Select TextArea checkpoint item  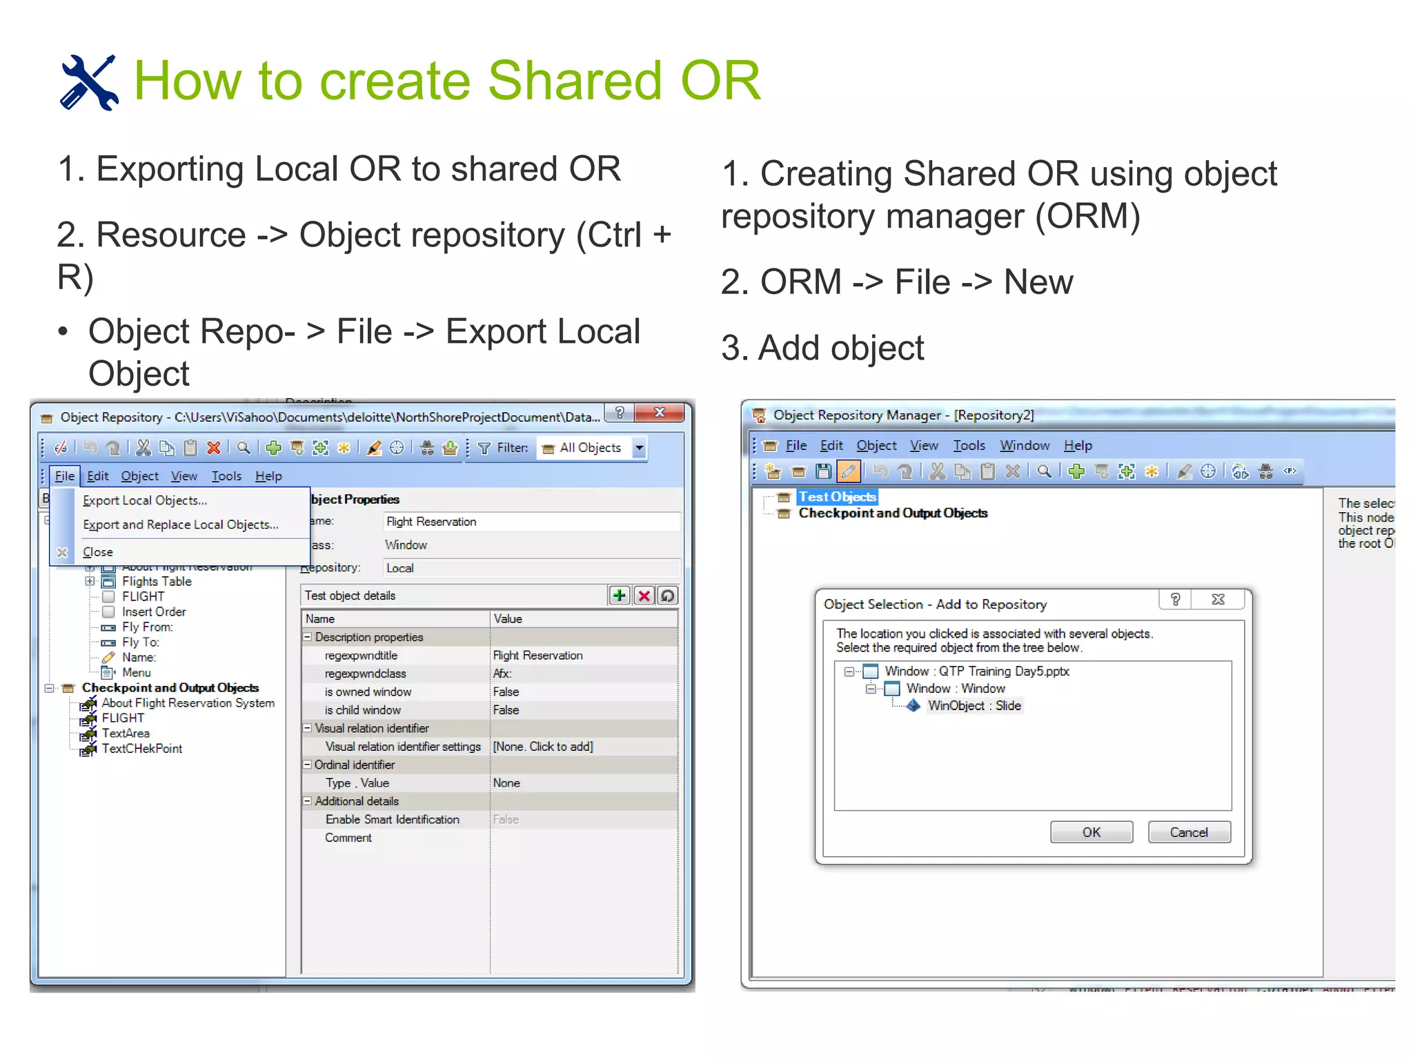pyautogui.click(x=126, y=734)
